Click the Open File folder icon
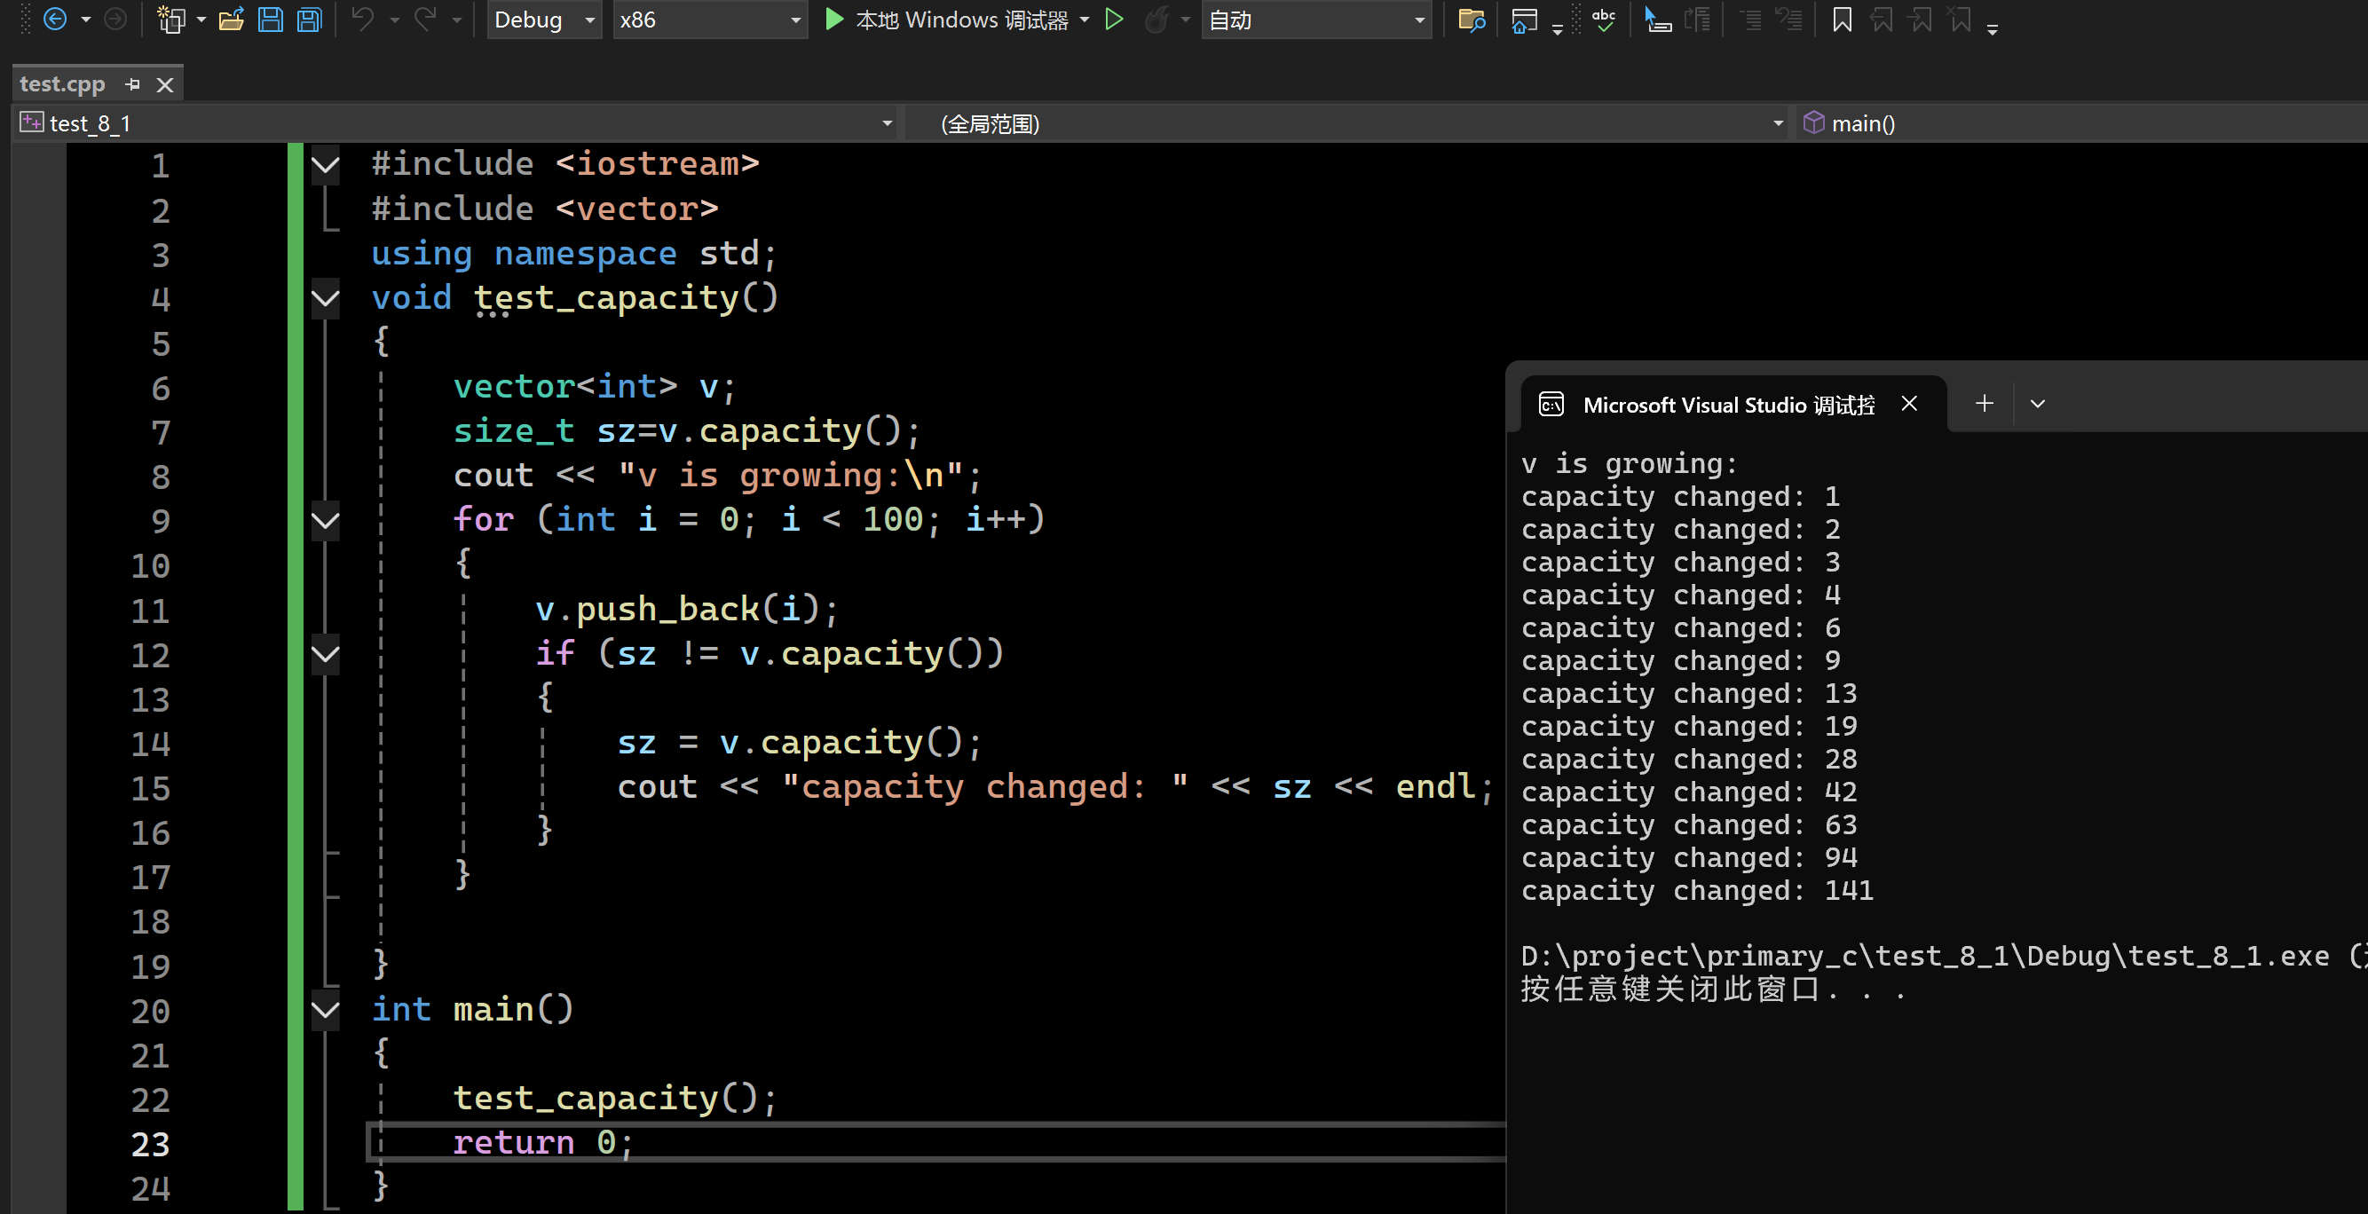This screenshot has width=2368, height=1214. (231, 20)
